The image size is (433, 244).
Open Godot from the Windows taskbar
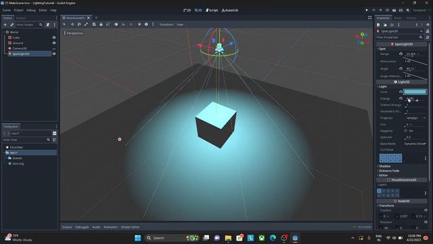295,238
